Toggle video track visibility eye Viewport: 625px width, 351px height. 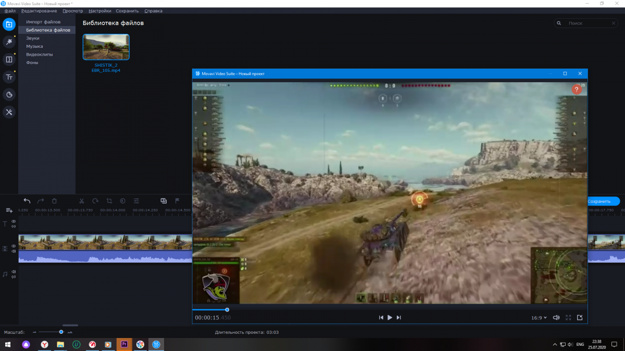click(14, 246)
